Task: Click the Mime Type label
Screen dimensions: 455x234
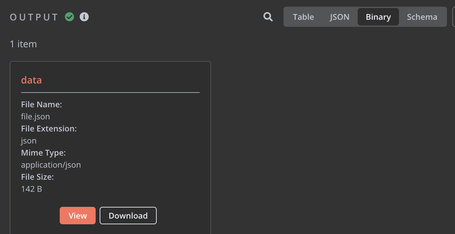Action: point(43,153)
